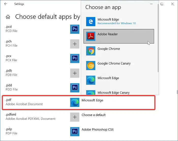Select the Adobe Reader icon
Screen dimensions: 178x141
click(91, 36)
